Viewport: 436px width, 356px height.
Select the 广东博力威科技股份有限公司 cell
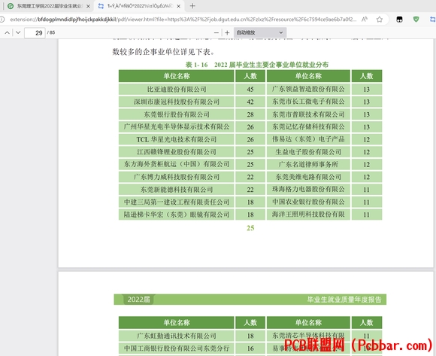[x=177, y=177]
